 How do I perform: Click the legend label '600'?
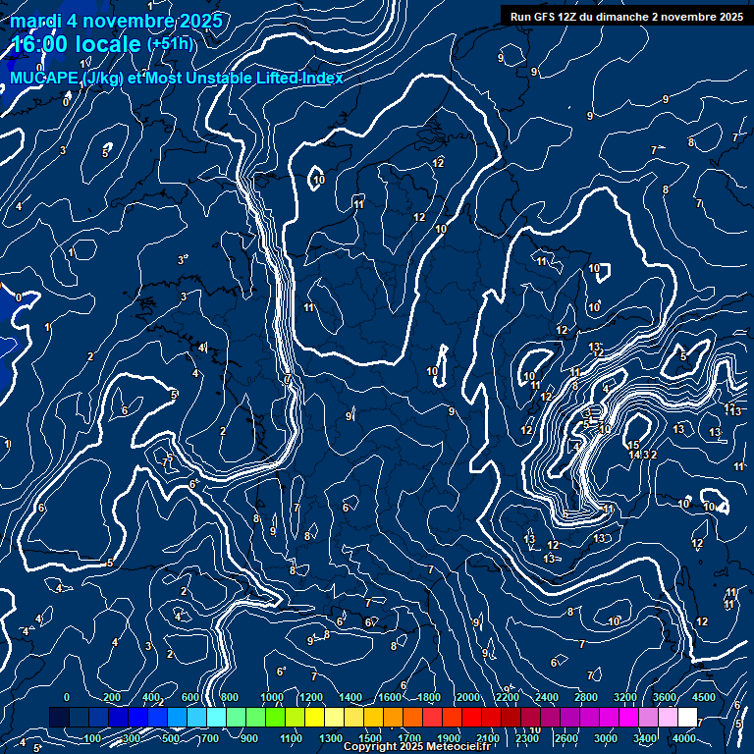pyautogui.click(x=189, y=697)
